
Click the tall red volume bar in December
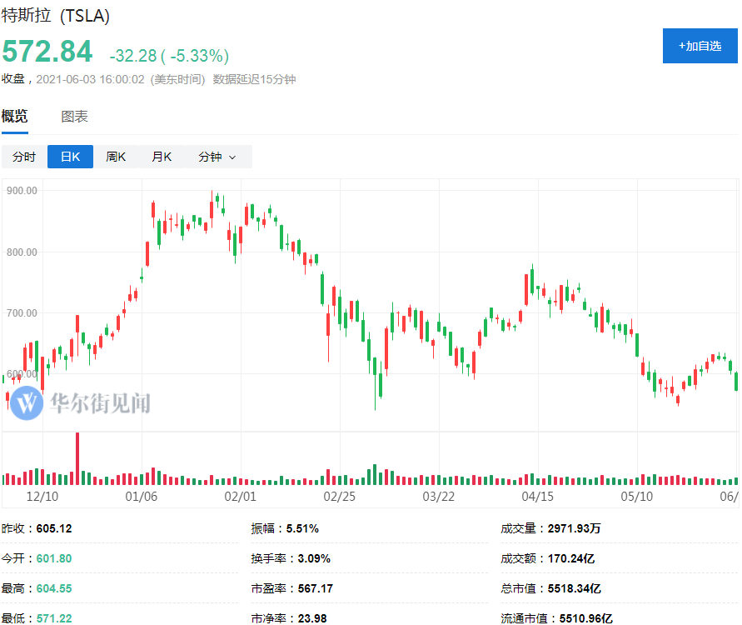[77, 458]
